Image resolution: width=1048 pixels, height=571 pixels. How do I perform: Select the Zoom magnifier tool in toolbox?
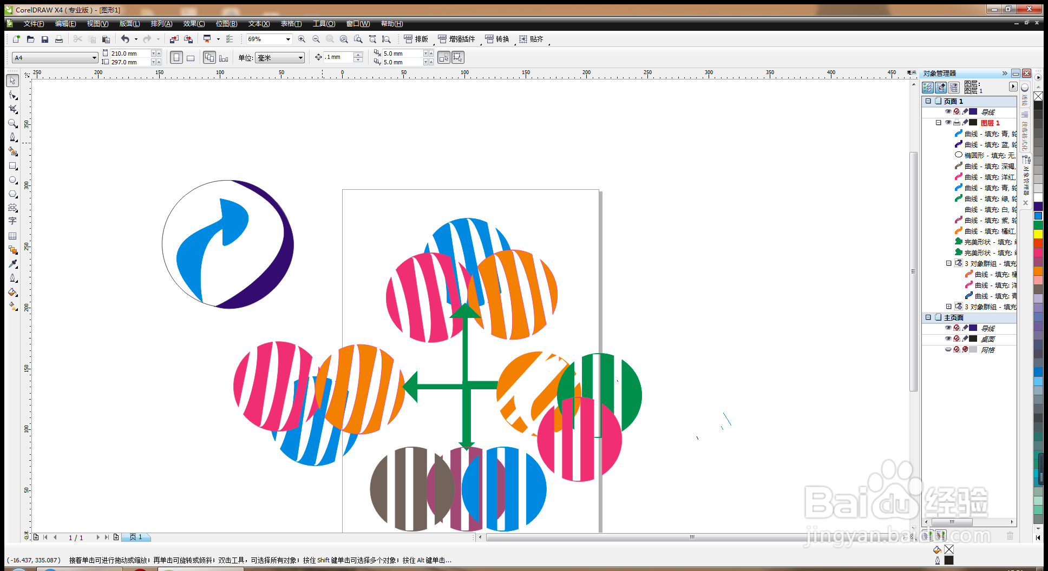coord(13,123)
